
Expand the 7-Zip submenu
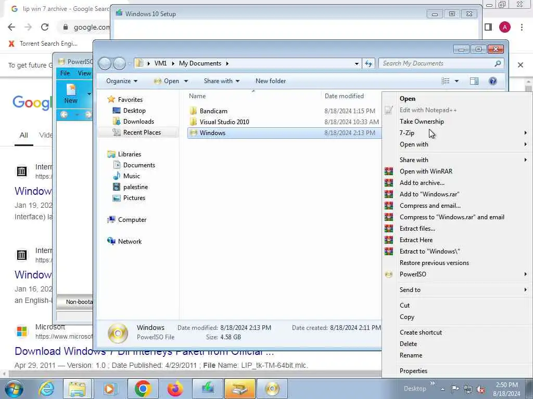tap(526, 133)
